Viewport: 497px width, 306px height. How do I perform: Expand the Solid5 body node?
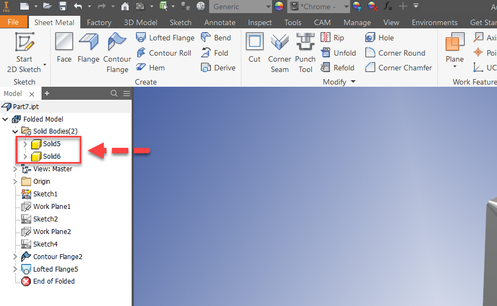click(25, 144)
